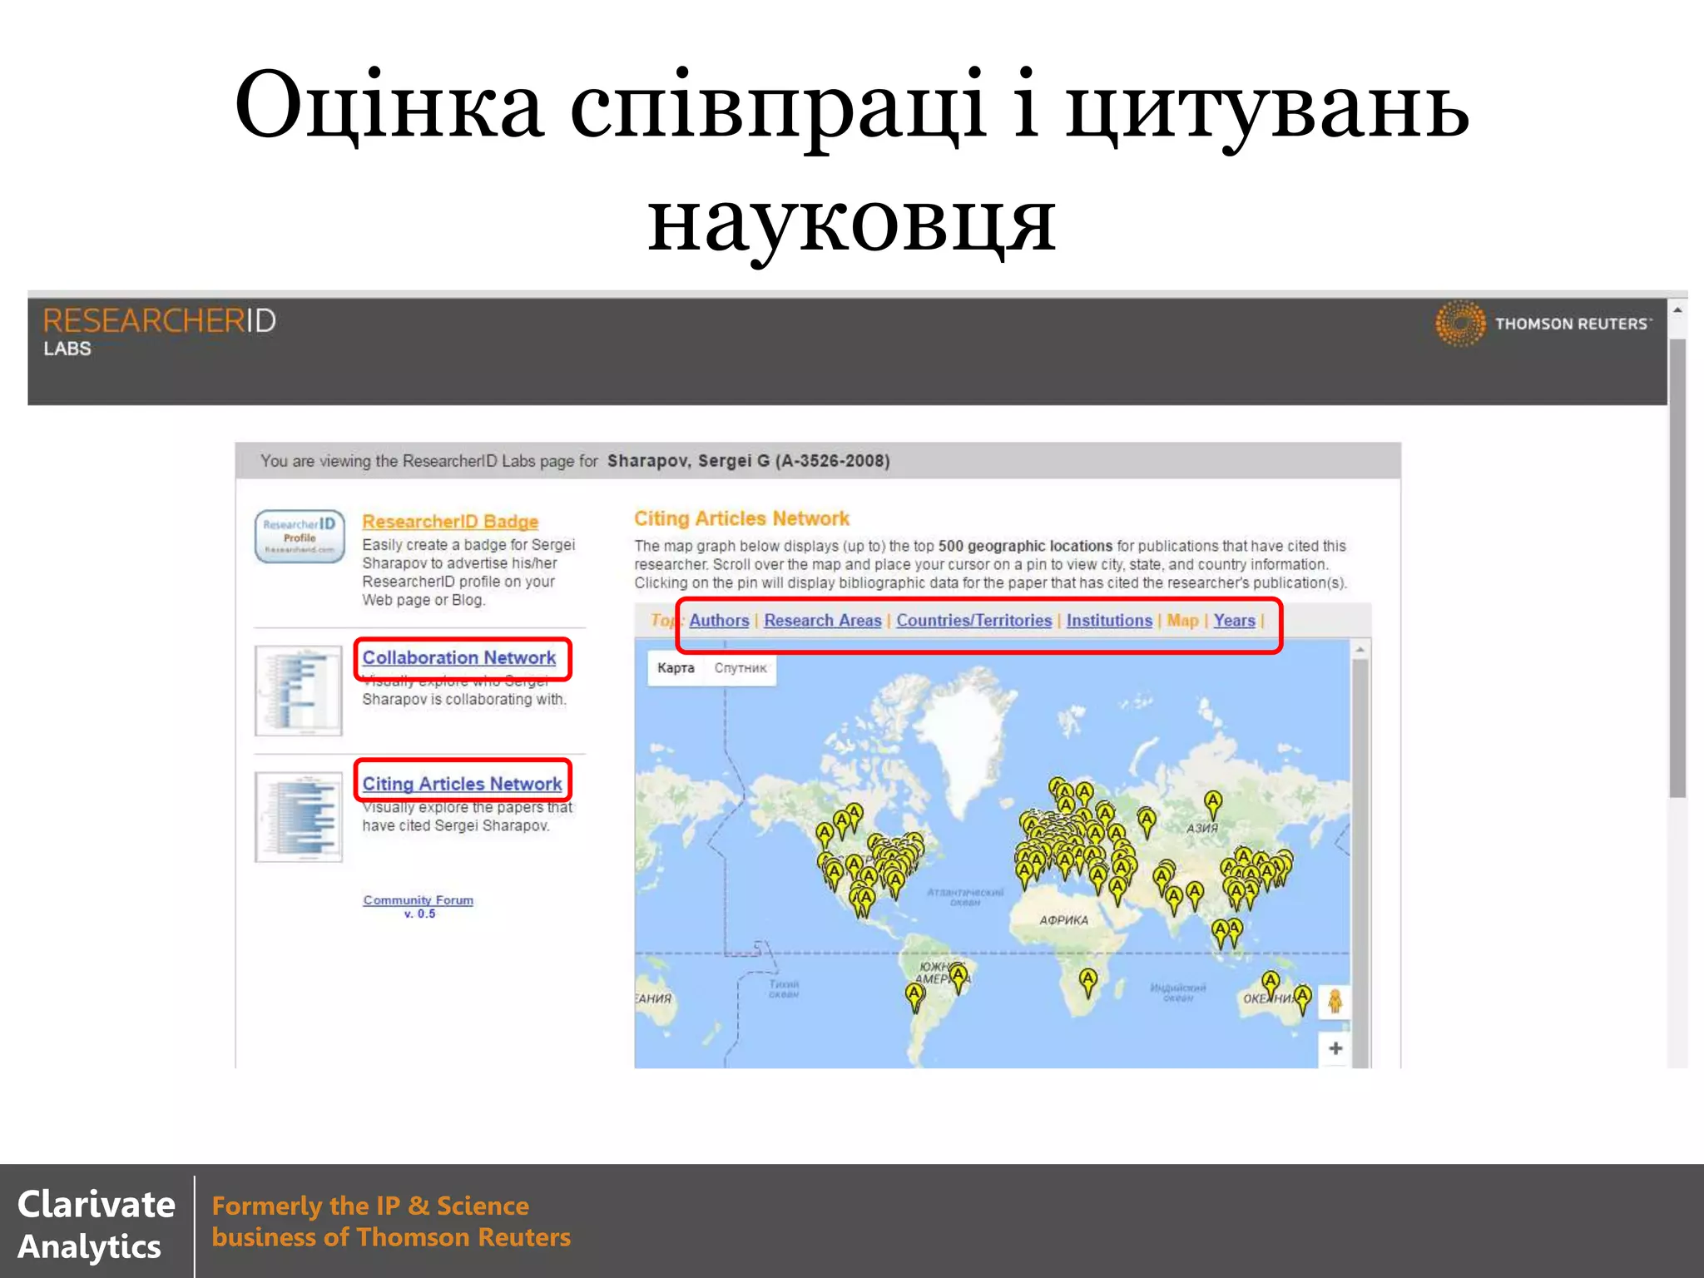
Task: Click the Thomson Reuters logo
Action: (x=1543, y=324)
